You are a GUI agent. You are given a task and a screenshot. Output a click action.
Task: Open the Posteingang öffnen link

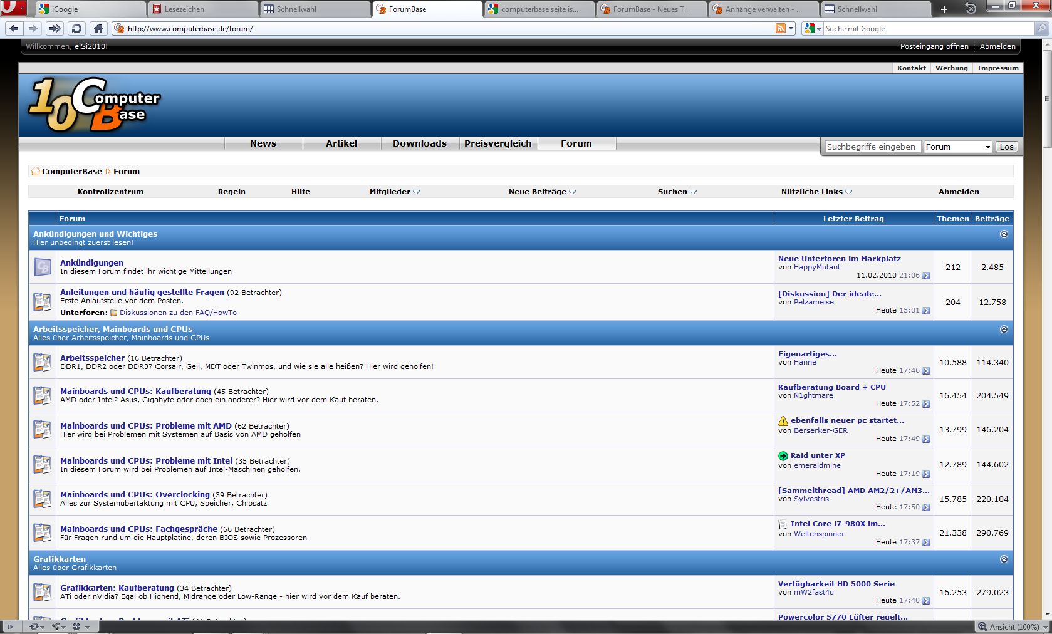[934, 46]
